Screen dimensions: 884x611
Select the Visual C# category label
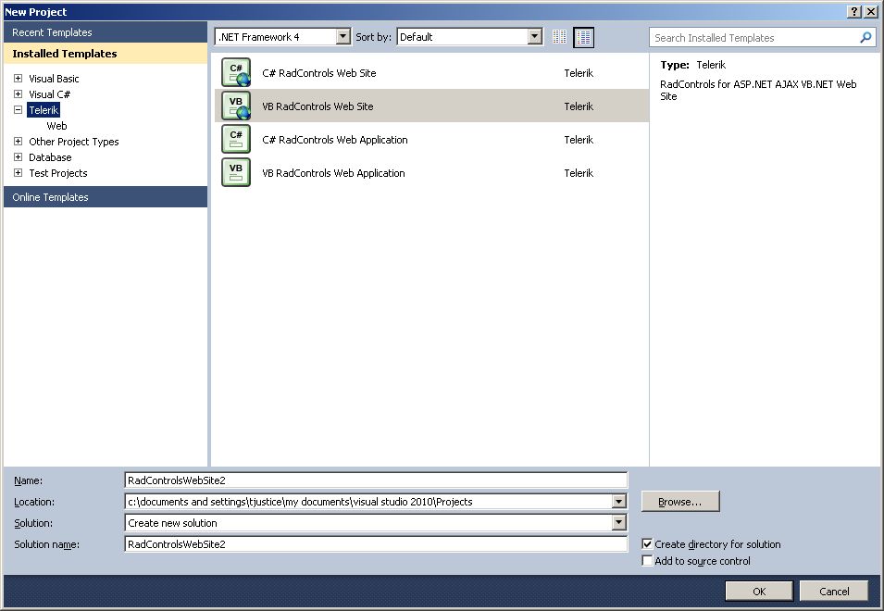(x=49, y=94)
